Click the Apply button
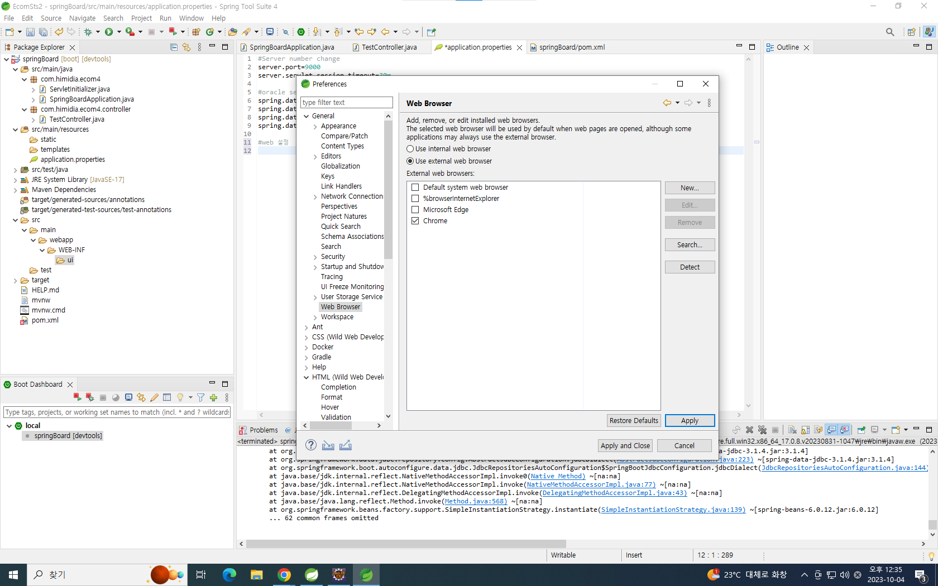This screenshot has width=938, height=586. click(690, 421)
